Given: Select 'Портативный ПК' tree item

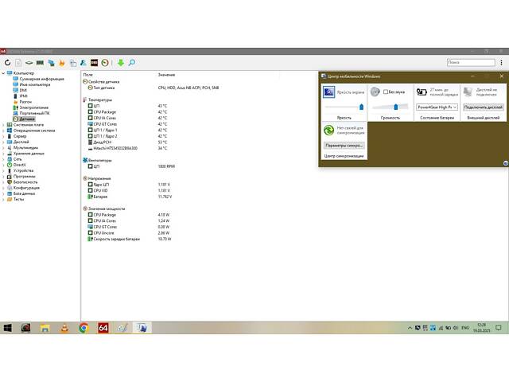Looking at the screenshot, I should pyautogui.click(x=34, y=113).
